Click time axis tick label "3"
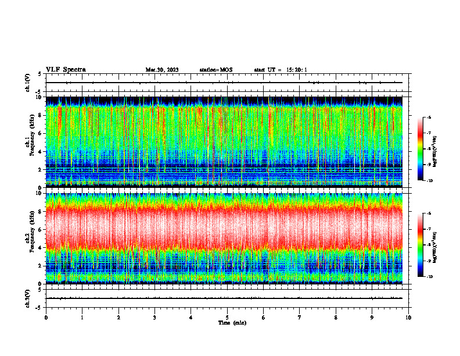Viewport: 460px width, 356px height. [154, 318]
